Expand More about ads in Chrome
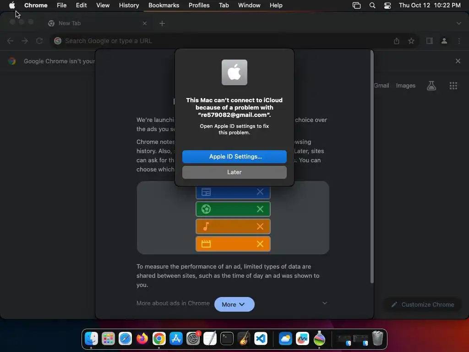469x352 pixels. (325, 303)
